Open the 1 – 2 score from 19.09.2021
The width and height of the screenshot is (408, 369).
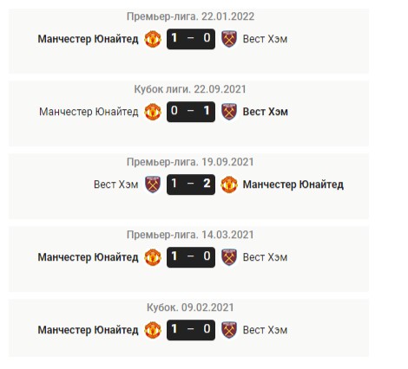coord(191,184)
